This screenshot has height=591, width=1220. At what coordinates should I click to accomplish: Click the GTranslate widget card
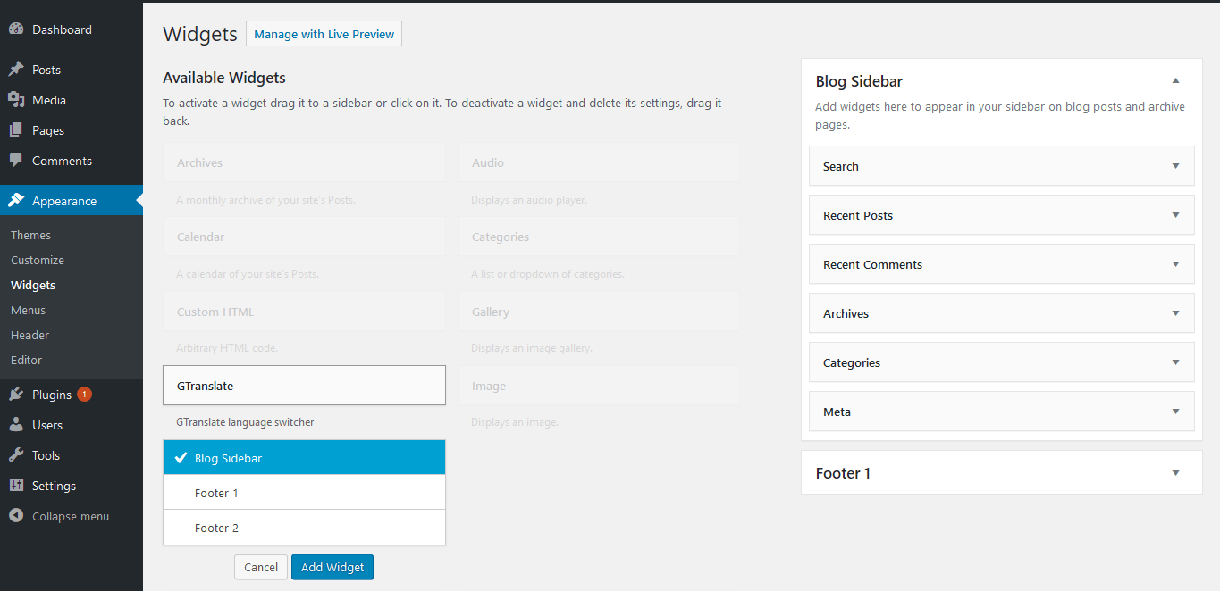point(304,385)
